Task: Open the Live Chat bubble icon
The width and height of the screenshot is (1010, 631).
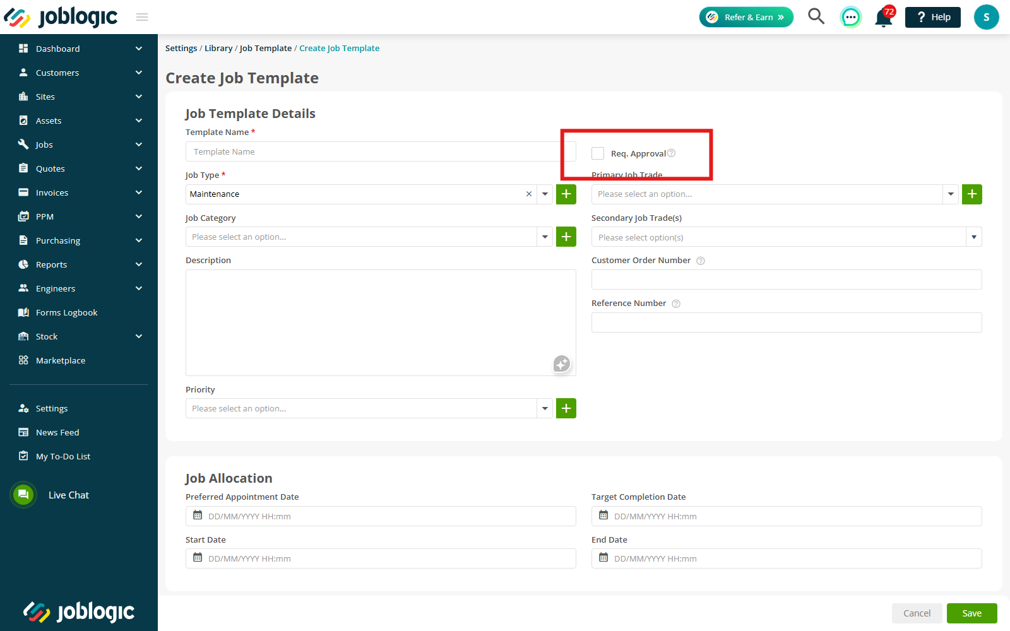Action: [x=23, y=495]
